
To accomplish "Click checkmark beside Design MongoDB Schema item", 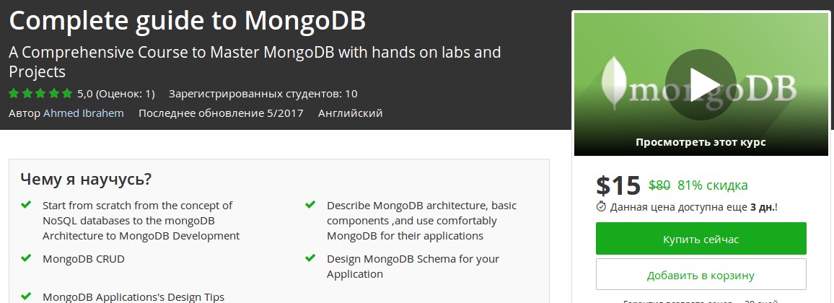I will pyautogui.click(x=310, y=258).
